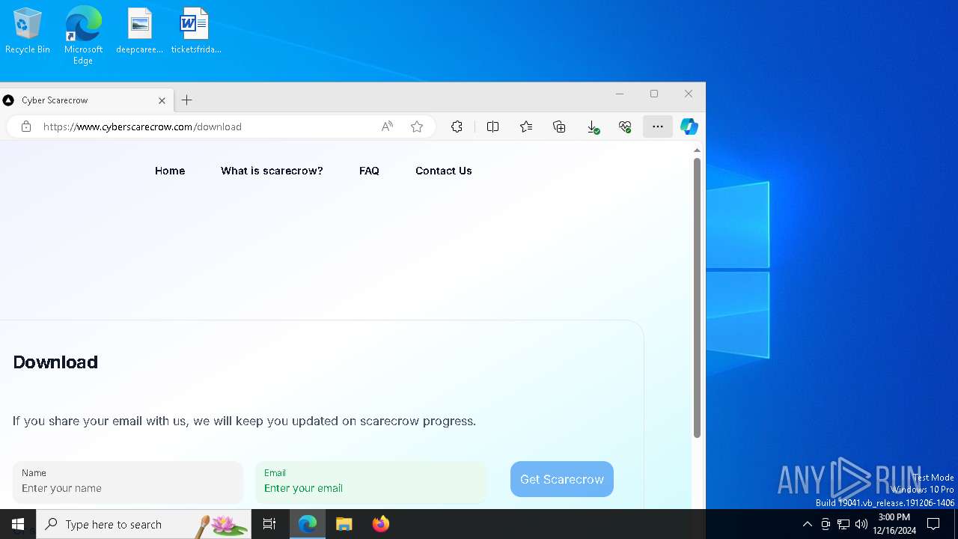Show hidden tray icons chevron
958x539 pixels.
point(807,524)
